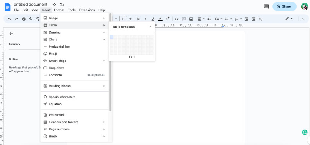This screenshot has height=145, width=310.
Task: Open the bulleted list options arrow
Action: click(231, 19)
